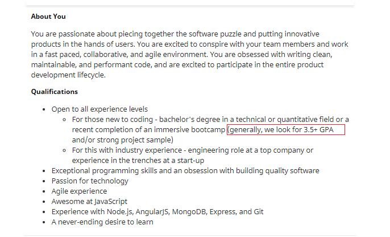
Task: Click the Exceptional programming skills bullet text
Action: tap(185, 171)
